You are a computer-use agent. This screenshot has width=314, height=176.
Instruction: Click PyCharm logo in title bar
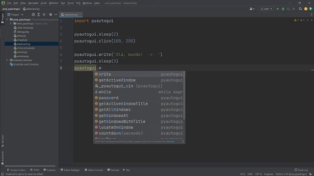coord(3,3)
